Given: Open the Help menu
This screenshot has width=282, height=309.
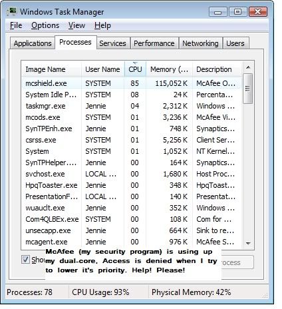Looking at the screenshot, I should (x=102, y=25).
